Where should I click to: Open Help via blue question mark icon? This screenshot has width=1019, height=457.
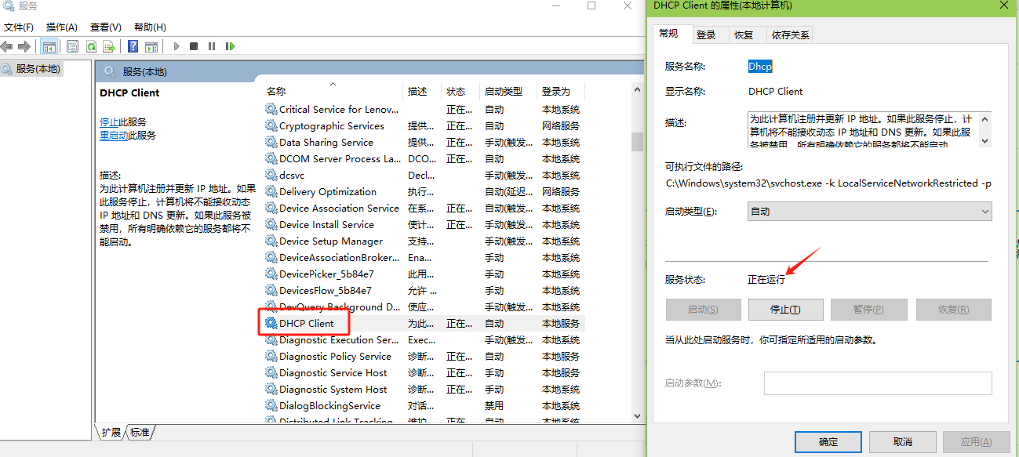coord(133,47)
